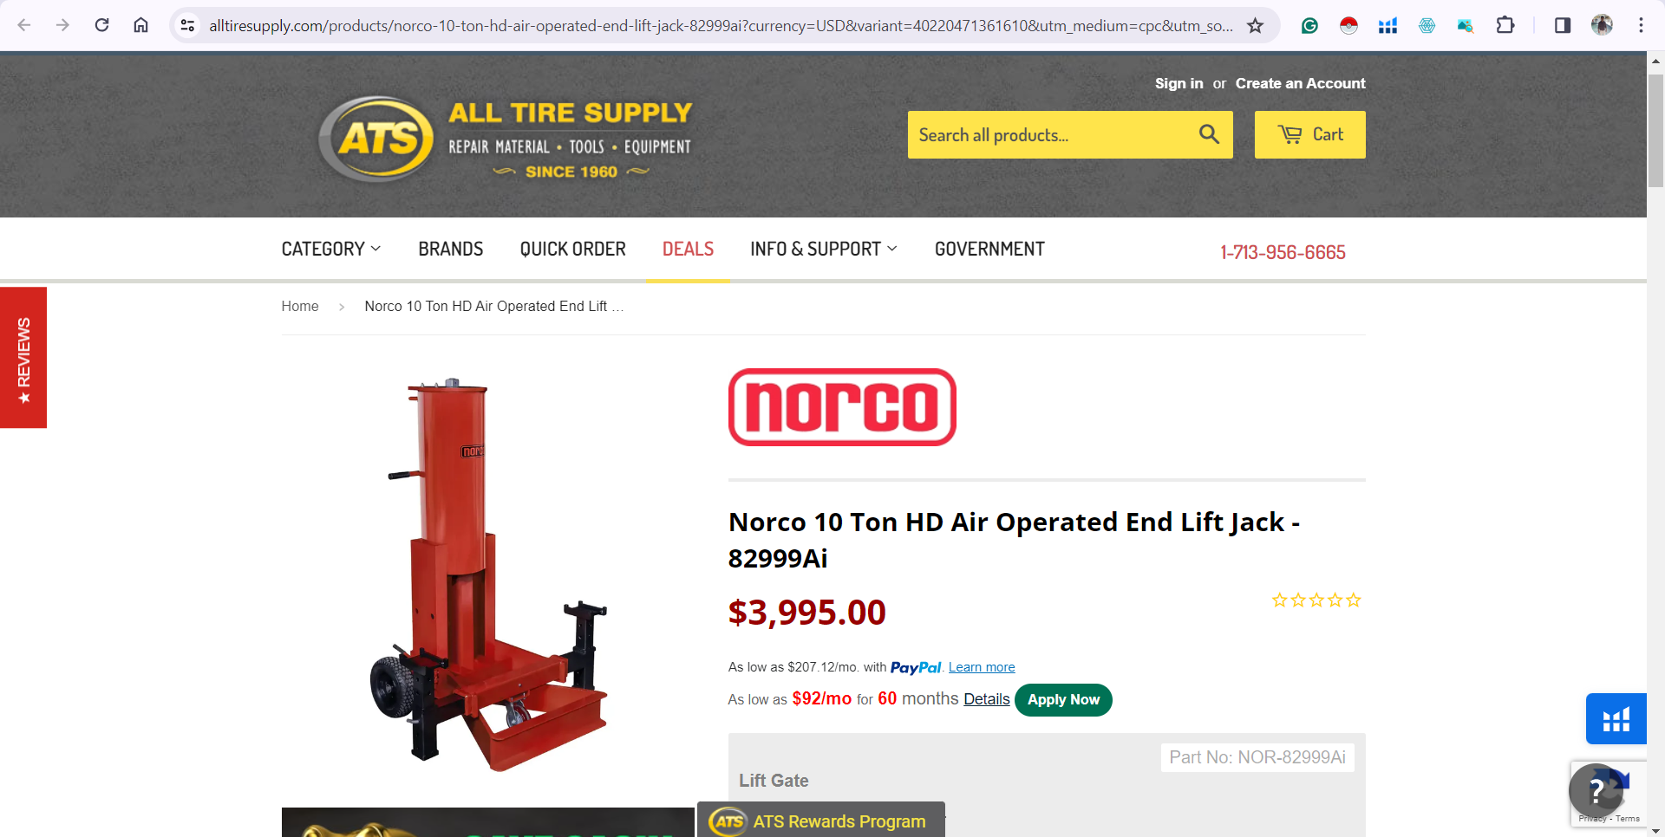This screenshot has width=1665, height=837.
Task: Click the search magnifier icon
Action: 1209,134
